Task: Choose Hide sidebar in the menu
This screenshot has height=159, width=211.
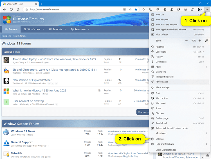Action: [x=179, y=34]
